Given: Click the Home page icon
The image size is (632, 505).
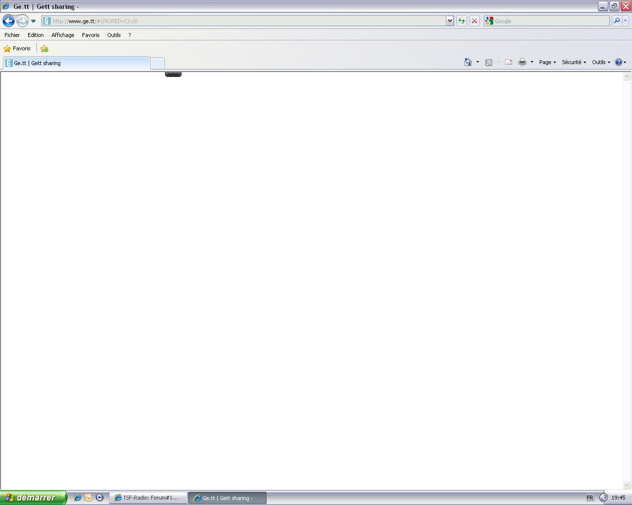Looking at the screenshot, I should (x=468, y=62).
